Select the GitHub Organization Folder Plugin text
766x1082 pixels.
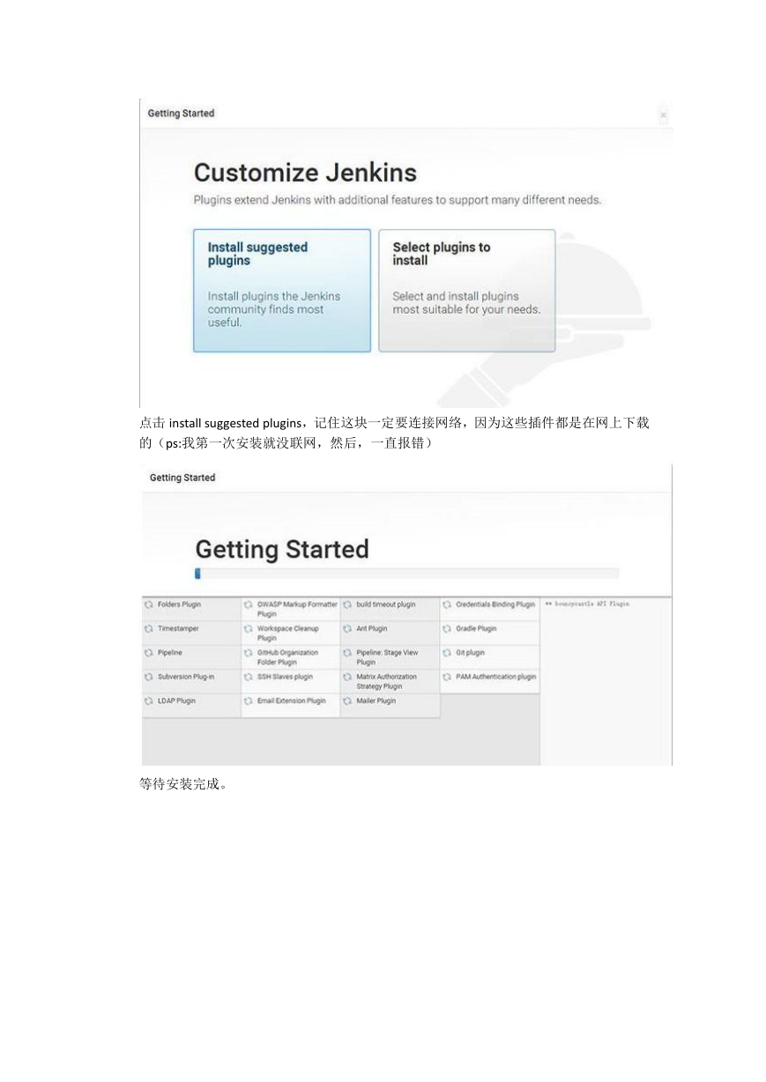[x=288, y=657]
